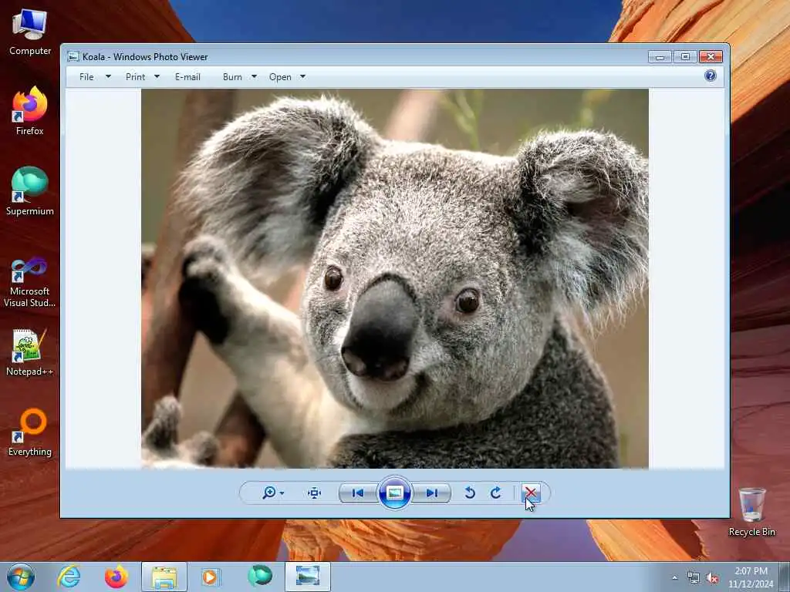
Task: Launch Internet Explorer from the taskbar
Action: point(69,577)
